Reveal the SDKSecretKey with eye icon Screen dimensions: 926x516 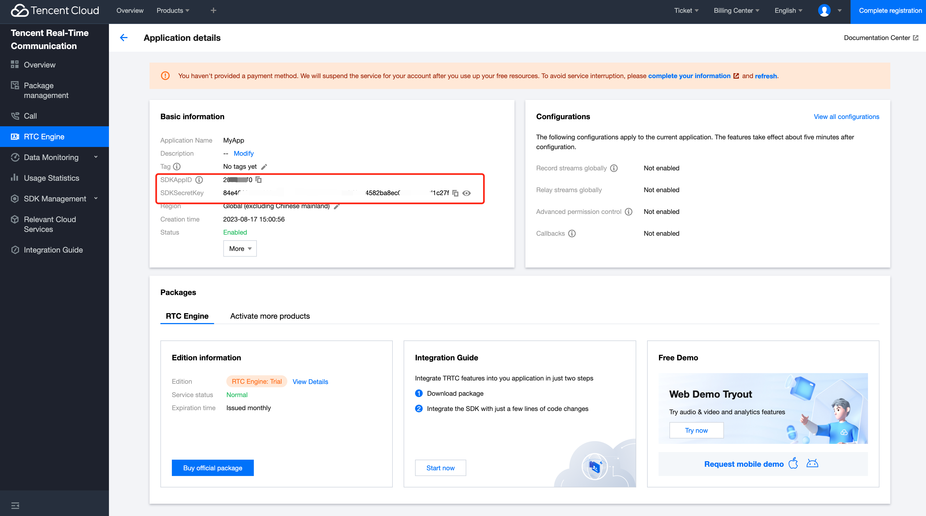pyautogui.click(x=467, y=193)
